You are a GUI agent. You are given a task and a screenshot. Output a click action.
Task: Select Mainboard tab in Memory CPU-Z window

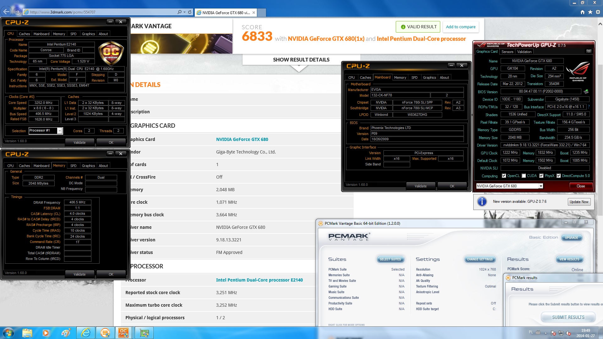point(41,166)
